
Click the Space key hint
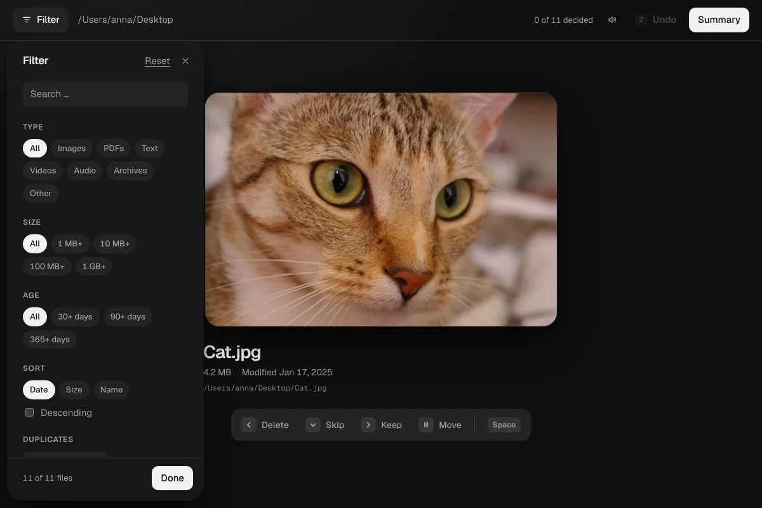point(504,425)
